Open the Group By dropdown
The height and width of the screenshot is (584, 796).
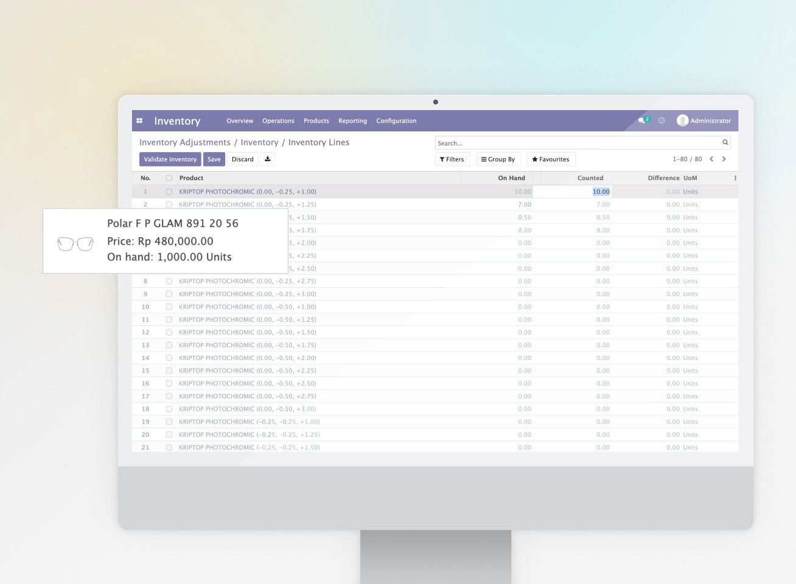tap(498, 159)
